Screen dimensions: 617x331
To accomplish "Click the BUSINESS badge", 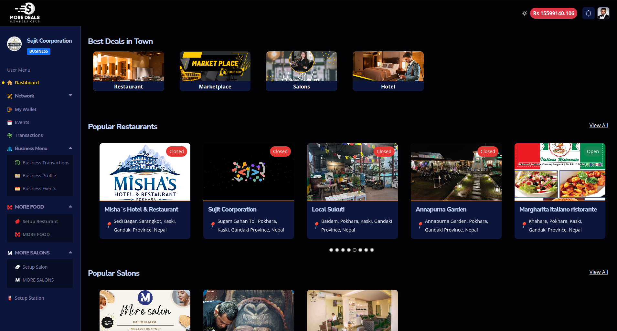I will (38, 51).
